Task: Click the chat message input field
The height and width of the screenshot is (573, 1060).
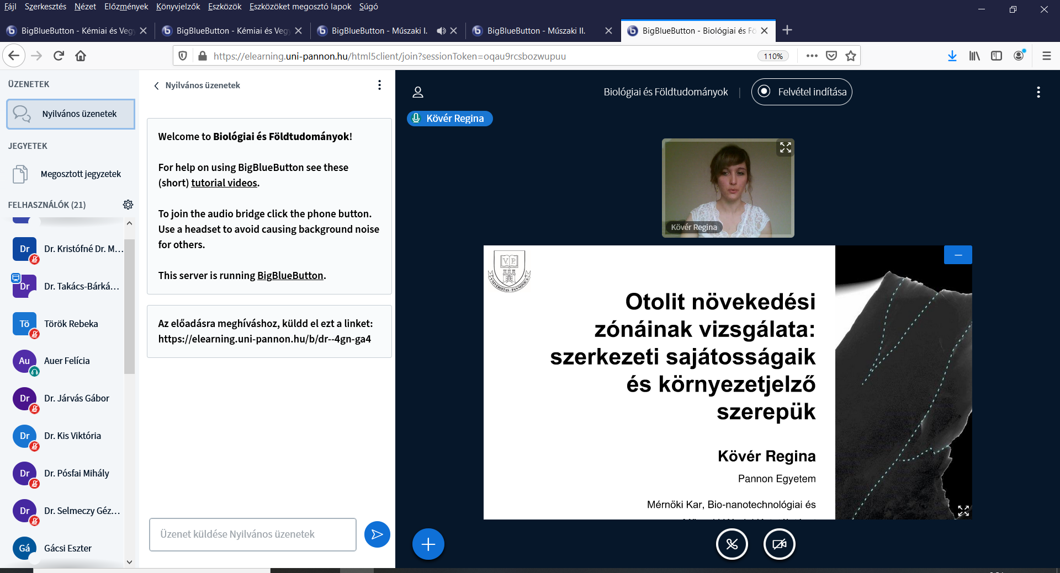Action: [x=252, y=534]
